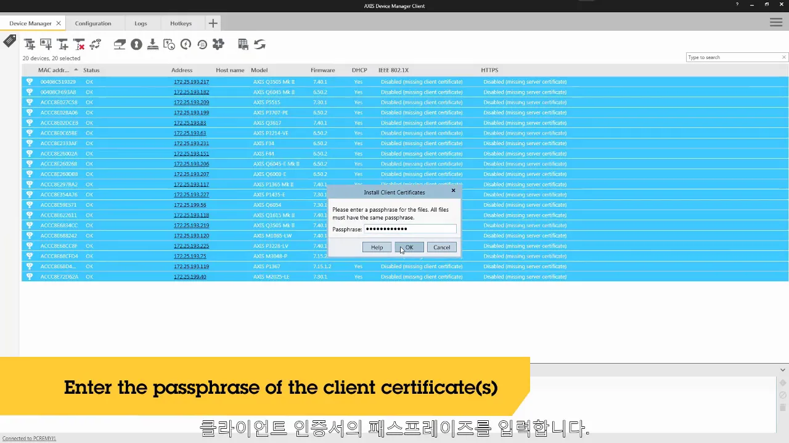Select MAC address ACCC8E2333AF cell
This screenshot has height=443, width=789.
[x=59, y=143]
